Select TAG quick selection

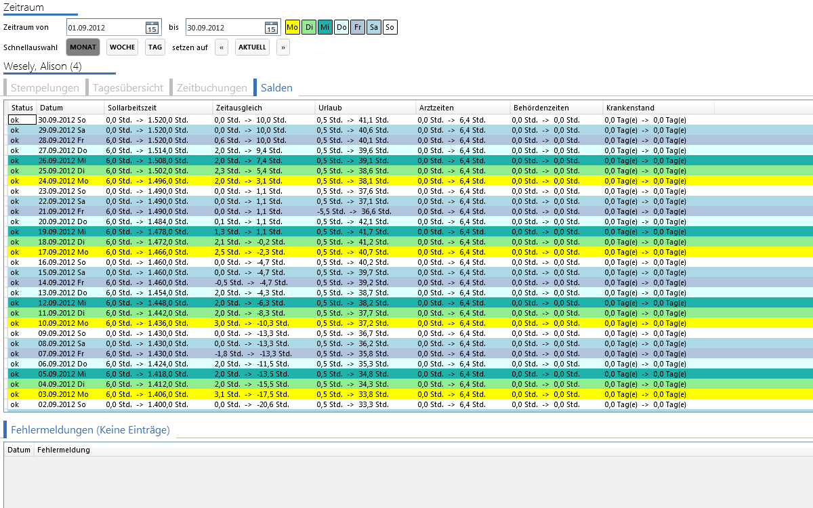point(155,47)
